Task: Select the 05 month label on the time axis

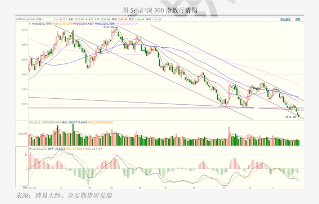Action: [x=112, y=188]
